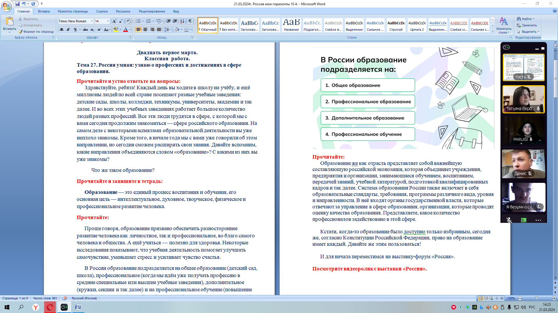Switch to full screen reading view
The width and height of the screenshot is (558, 313).
(486, 298)
